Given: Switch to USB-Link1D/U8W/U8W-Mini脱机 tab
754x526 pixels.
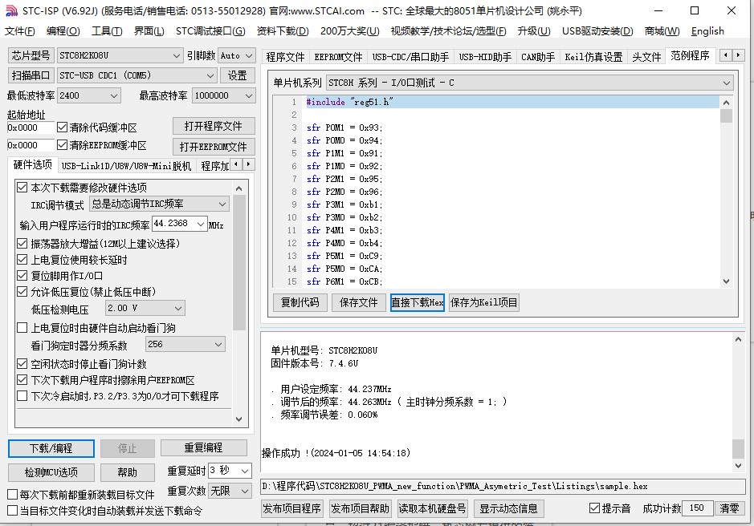Looking at the screenshot, I should (126, 166).
